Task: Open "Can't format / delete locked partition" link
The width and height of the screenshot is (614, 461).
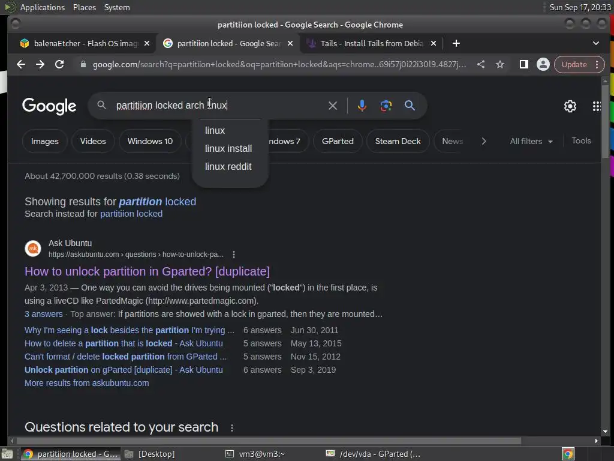Action: click(125, 357)
